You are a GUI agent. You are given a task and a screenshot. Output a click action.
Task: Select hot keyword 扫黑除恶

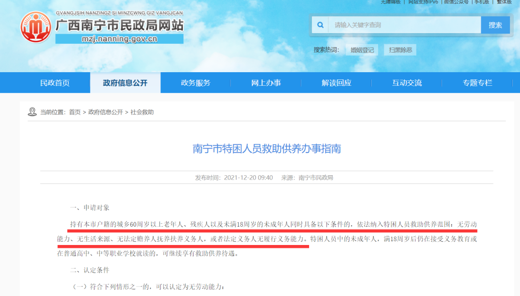[x=400, y=50]
